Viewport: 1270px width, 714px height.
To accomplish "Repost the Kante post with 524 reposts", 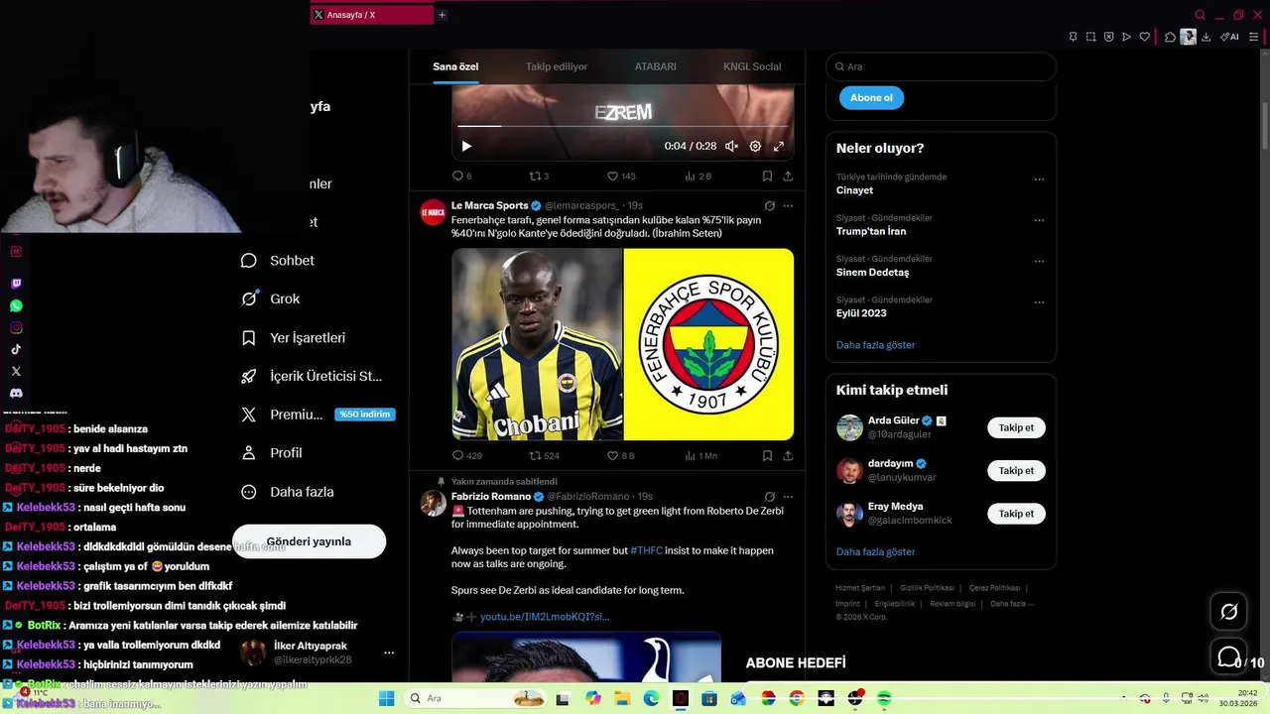I will 544,456.
